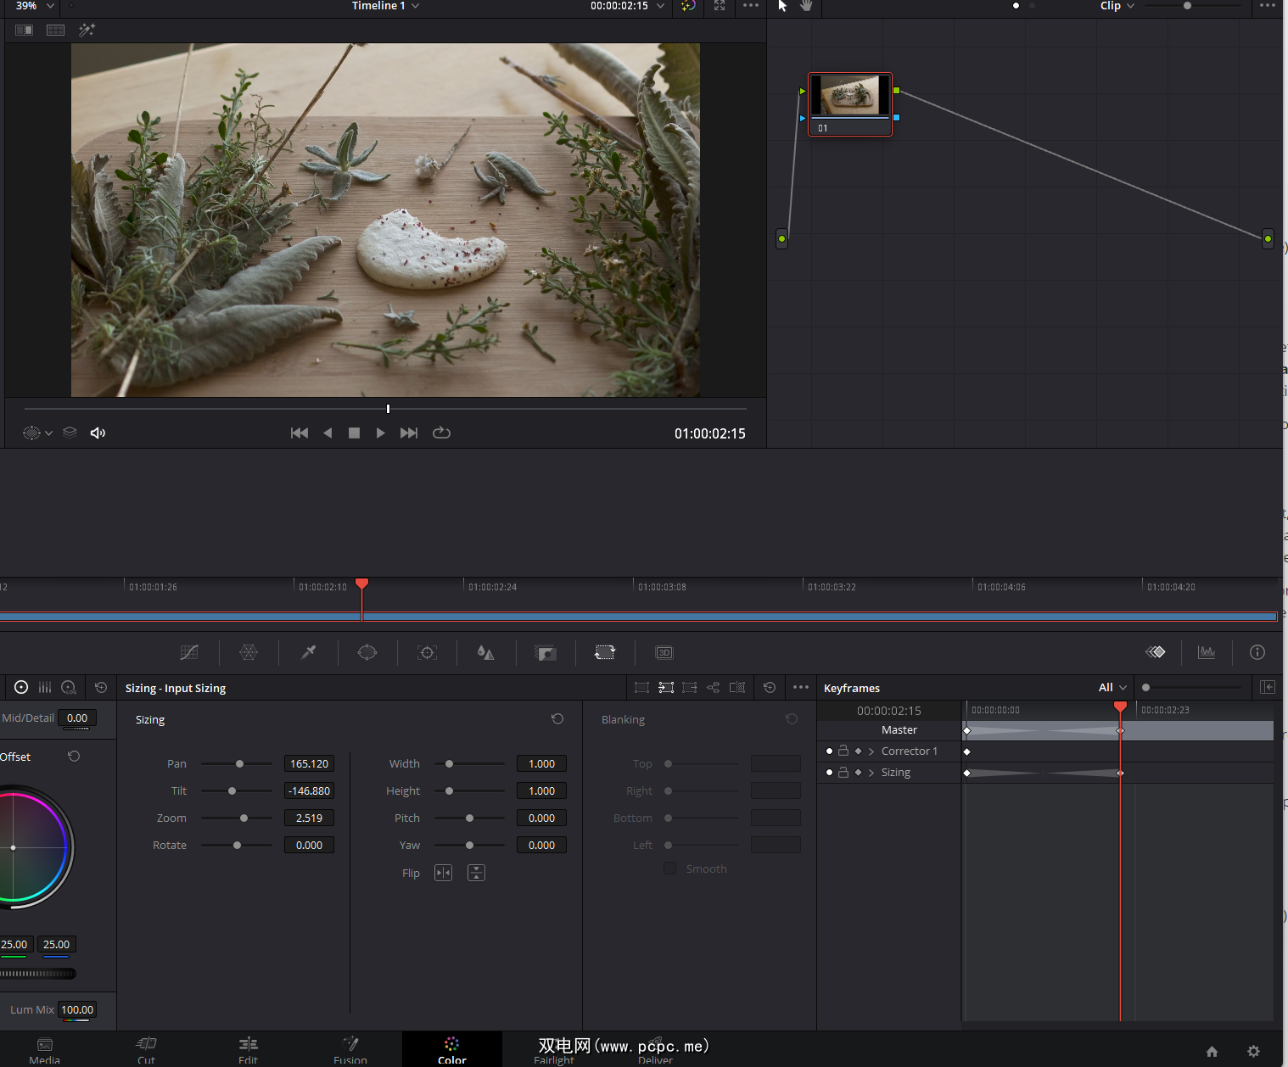Switch to the Fusion page
The image size is (1288, 1067).
(350, 1049)
